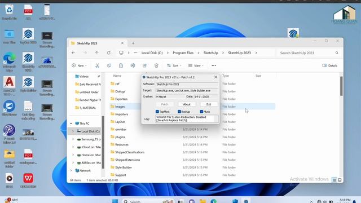Toggle the Music checkbox in patch dialog

pos(201,112)
